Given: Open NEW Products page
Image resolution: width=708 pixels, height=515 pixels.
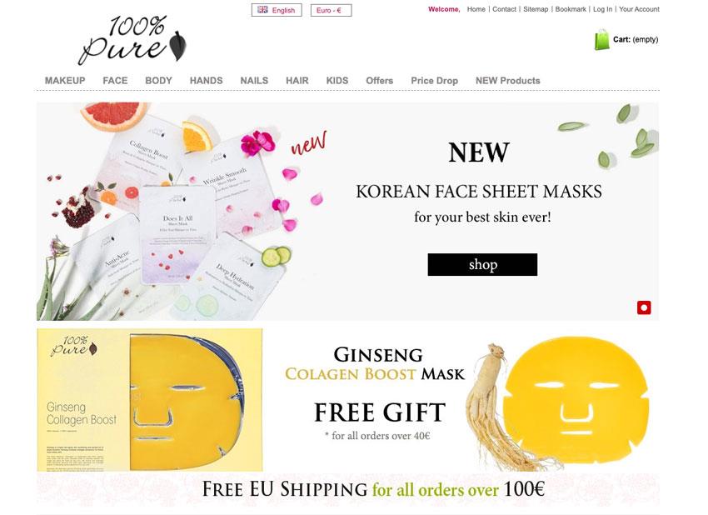Looking at the screenshot, I should [508, 80].
